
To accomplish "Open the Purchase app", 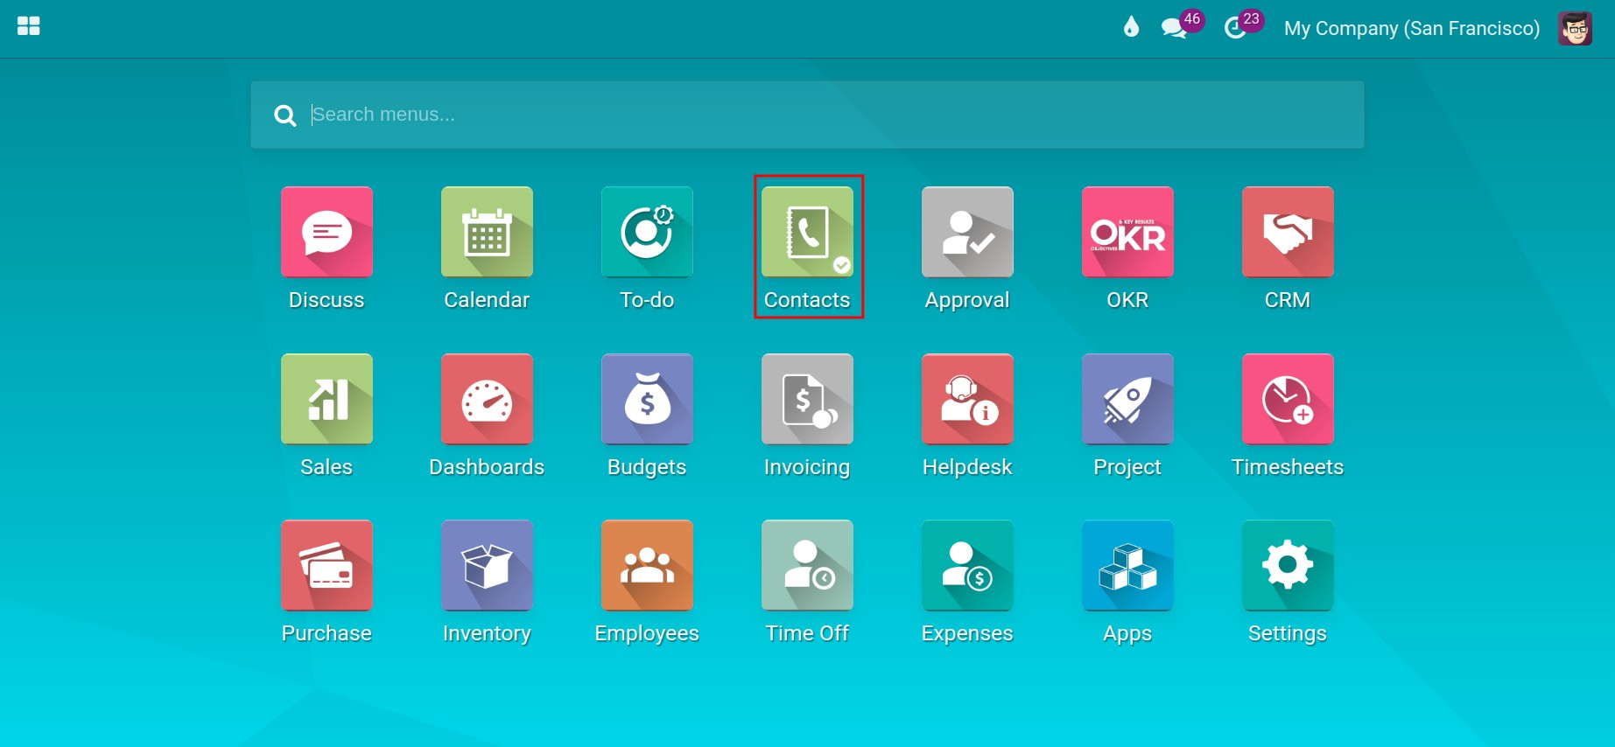I will tap(327, 565).
